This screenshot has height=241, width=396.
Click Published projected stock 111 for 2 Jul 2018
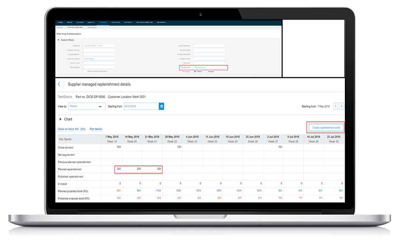280,198
